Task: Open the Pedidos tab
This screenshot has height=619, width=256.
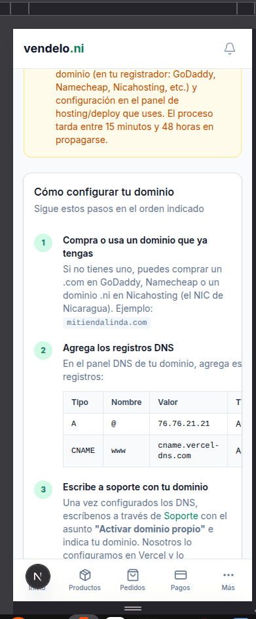Action: pyautogui.click(x=132, y=580)
